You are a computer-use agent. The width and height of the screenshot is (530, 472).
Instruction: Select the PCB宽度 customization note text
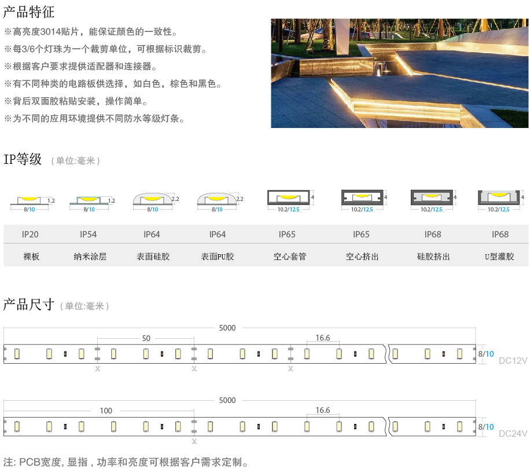coord(126,462)
